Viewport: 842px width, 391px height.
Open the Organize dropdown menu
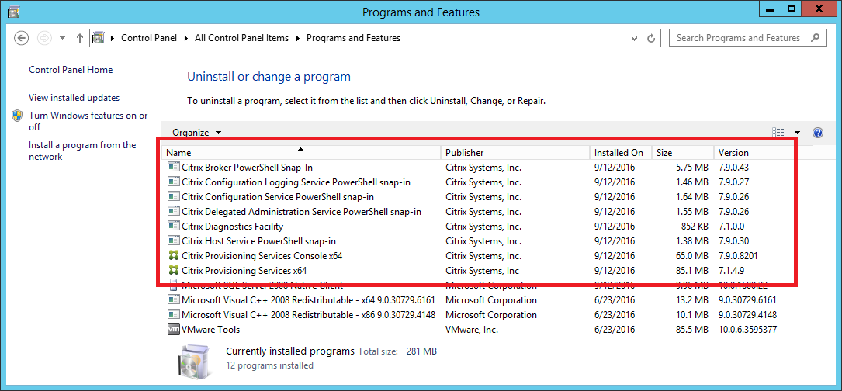coord(196,133)
